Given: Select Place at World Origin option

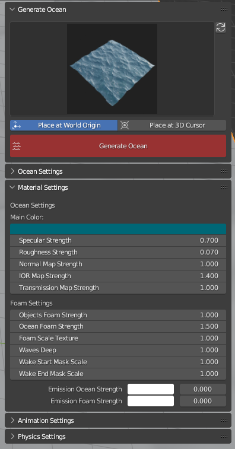Looking at the screenshot, I should [x=64, y=125].
